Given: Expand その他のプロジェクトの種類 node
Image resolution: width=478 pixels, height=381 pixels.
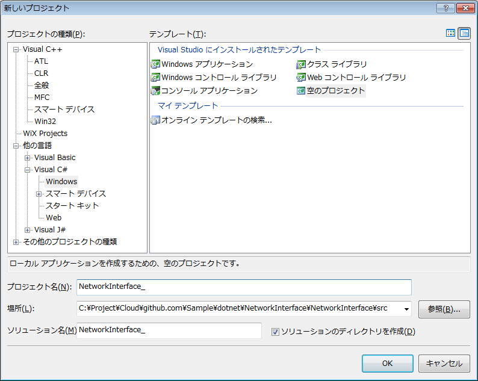Looking at the screenshot, I should [16, 243].
